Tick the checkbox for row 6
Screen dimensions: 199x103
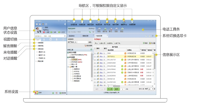point(95,69)
